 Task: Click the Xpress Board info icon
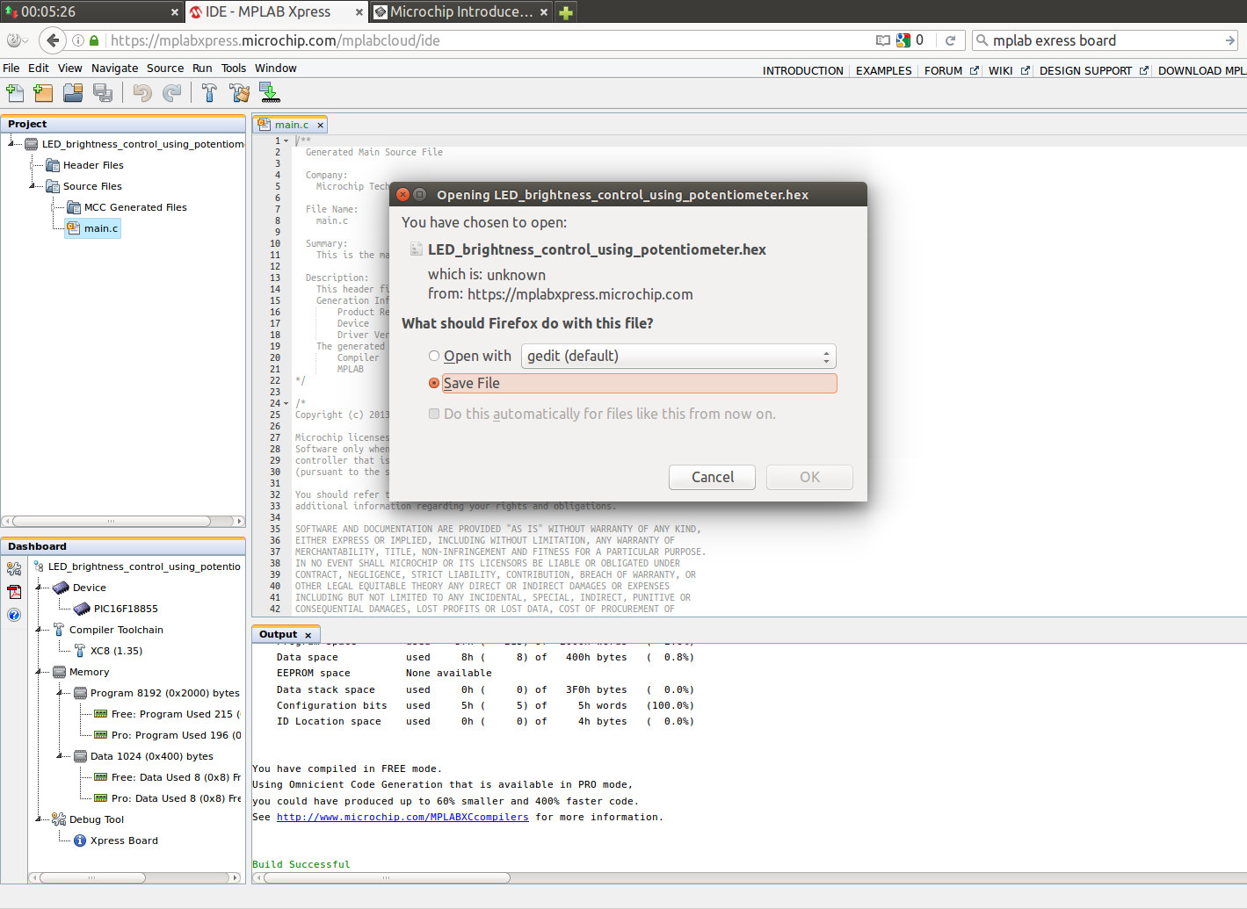pyautogui.click(x=80, y=840)
